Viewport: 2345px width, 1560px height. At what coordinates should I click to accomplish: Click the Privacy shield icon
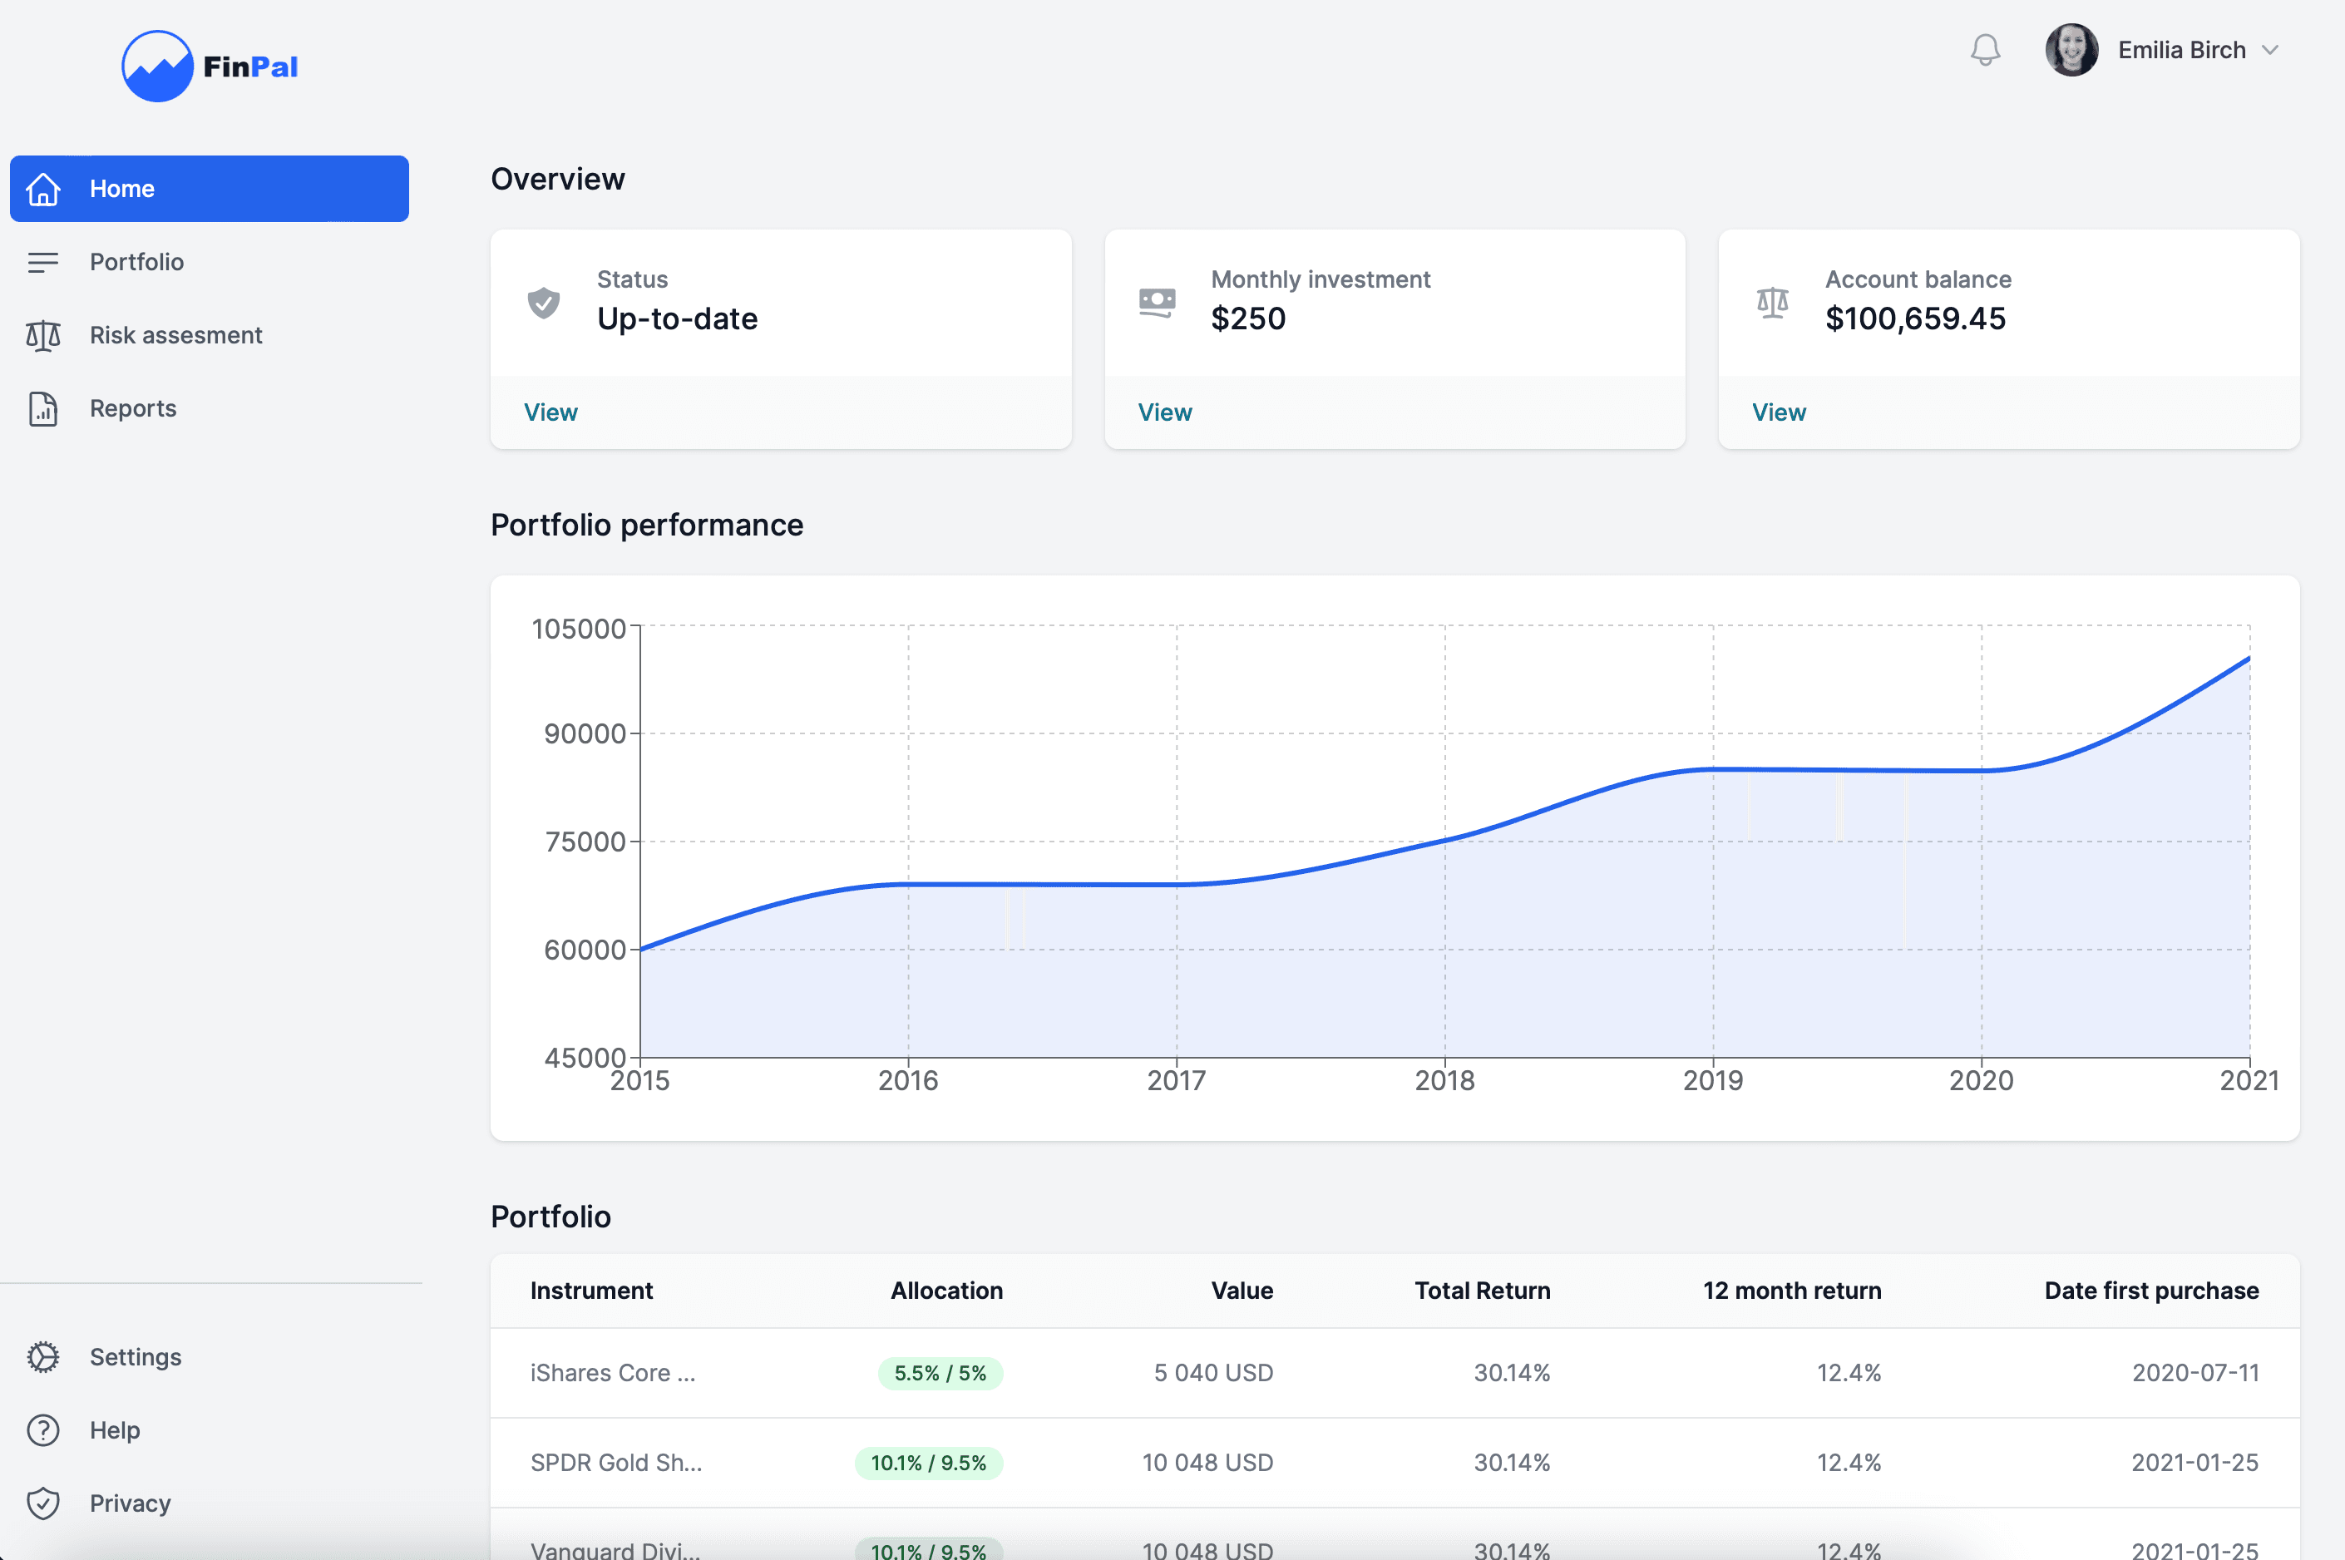[x=42, y=1503]
